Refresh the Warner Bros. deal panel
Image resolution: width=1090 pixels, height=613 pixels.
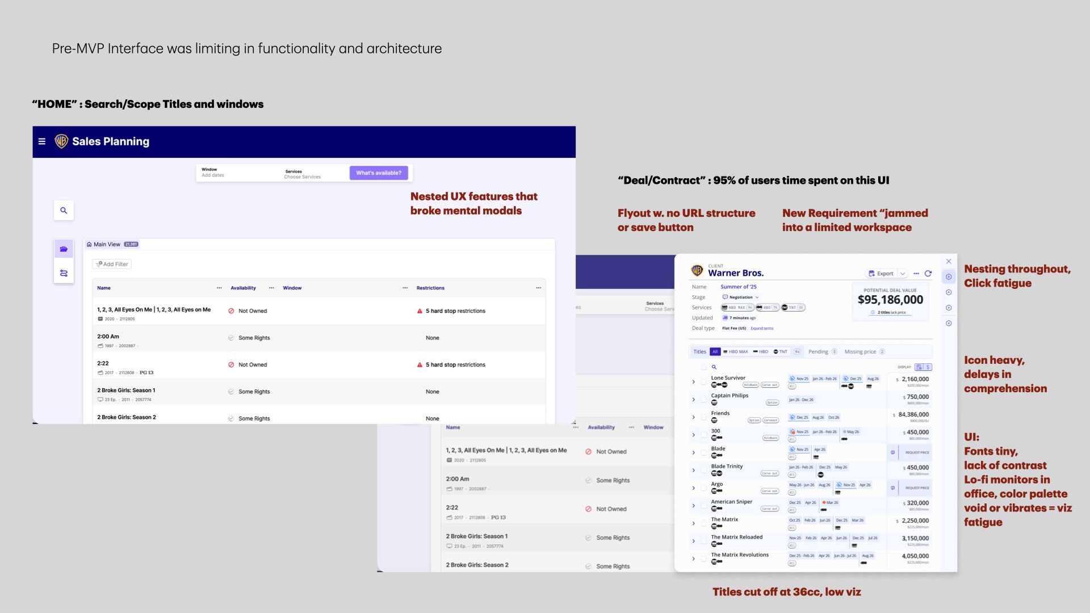click(928, 274)
